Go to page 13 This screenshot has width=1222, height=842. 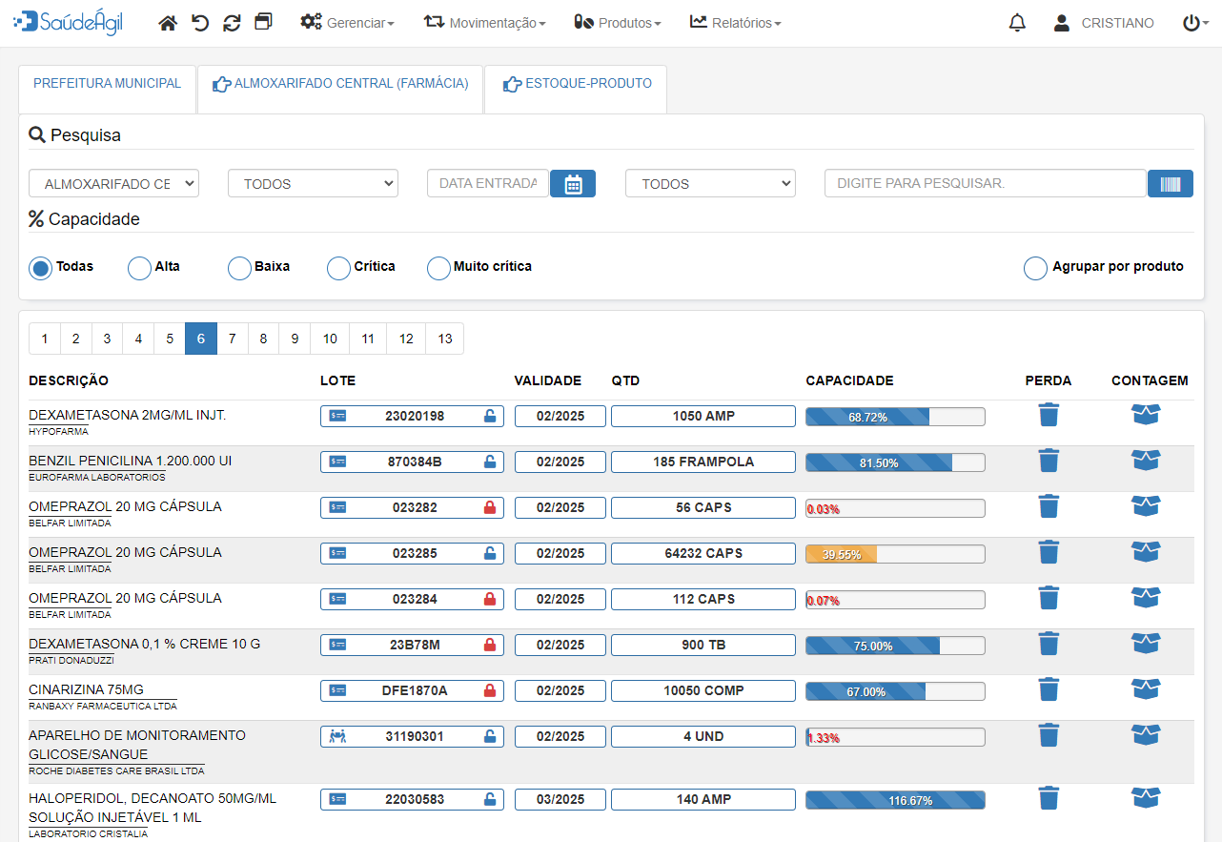[x=445, y=339]
